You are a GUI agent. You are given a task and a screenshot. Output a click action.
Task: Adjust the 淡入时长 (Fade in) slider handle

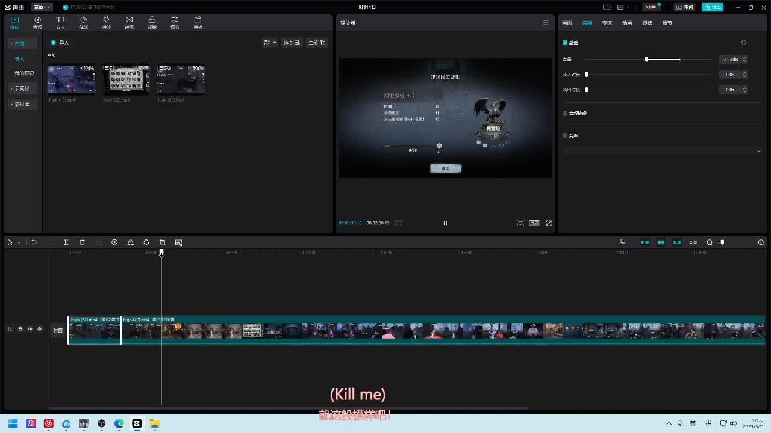click(x=587, y=75)
